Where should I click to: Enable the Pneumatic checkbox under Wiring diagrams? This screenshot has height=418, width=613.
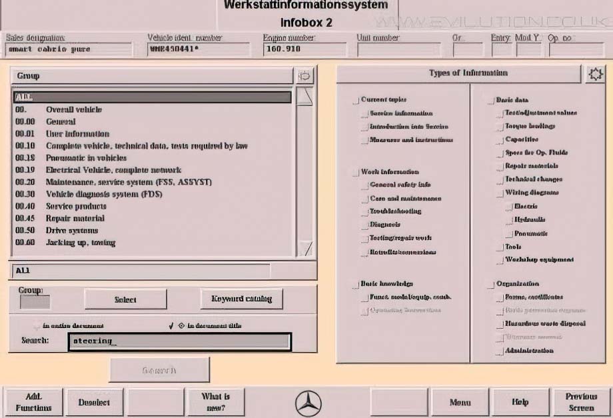click(x=510, y=235)
